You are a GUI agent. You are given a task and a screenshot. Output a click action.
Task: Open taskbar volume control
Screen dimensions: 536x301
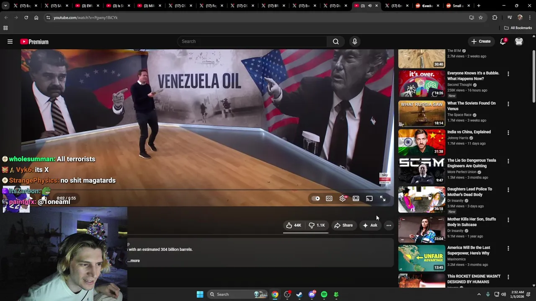pos(503,294)
